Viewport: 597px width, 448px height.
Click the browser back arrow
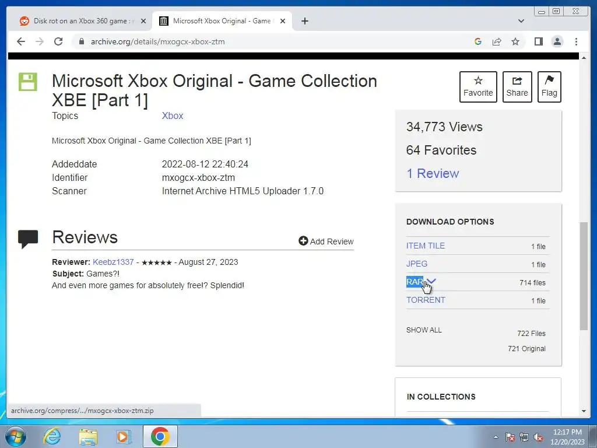(x=21, y=41)
